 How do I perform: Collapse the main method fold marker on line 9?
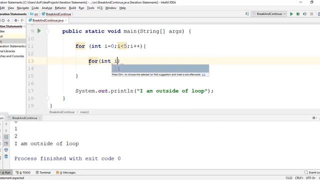point(47,31)
